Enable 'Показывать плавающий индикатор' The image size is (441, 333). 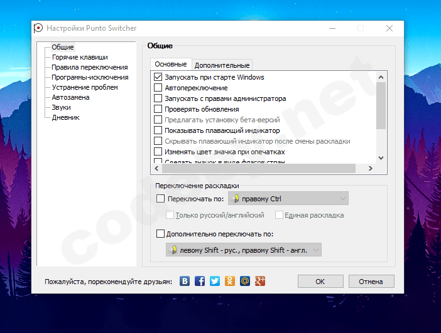click(158, 130)
